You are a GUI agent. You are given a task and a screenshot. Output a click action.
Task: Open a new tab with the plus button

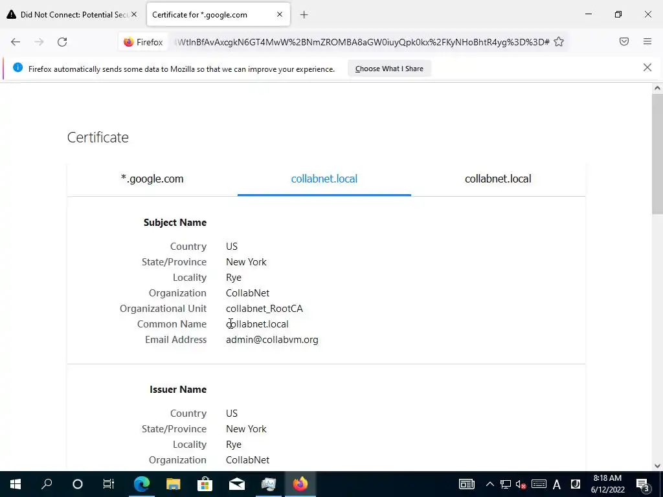(x=304, y=15)
